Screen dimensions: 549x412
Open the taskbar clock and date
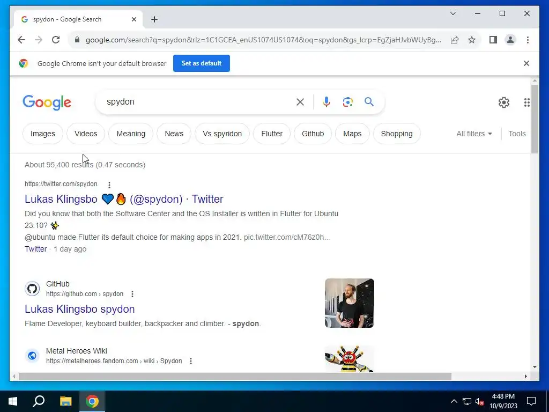503,401
